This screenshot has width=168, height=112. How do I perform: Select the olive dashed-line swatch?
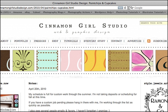click(x=119, y=60)
